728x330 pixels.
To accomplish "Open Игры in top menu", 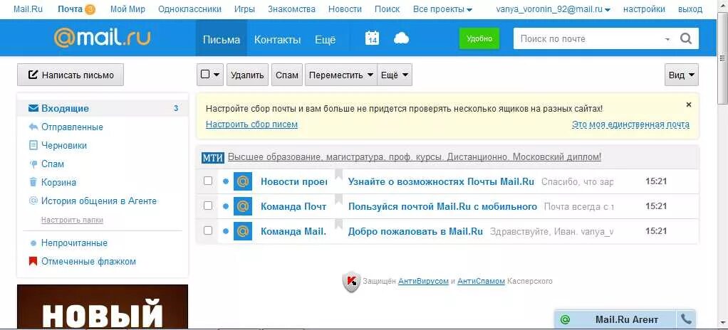I will tap(244, 9).
